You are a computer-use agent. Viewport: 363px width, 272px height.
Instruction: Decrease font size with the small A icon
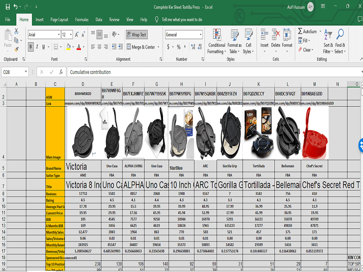coord(83,35)
